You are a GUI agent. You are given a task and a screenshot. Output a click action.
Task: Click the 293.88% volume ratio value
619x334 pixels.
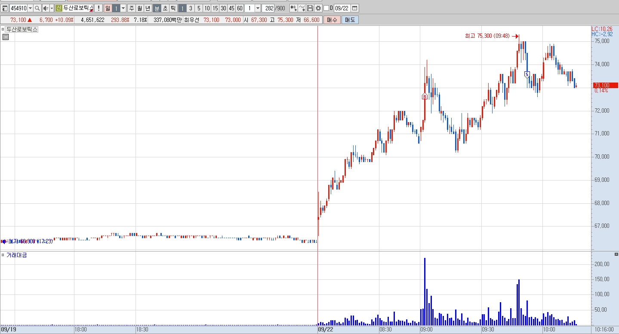tap(120, 20)
